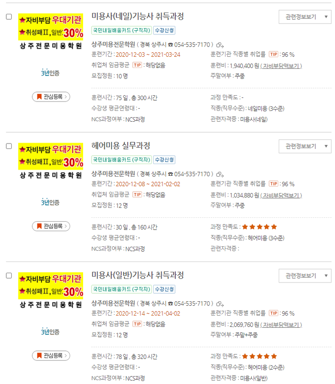Select checkbox for 헤어미용 실무과정
This screenshot has height=384, width=335.
point(9,146)
